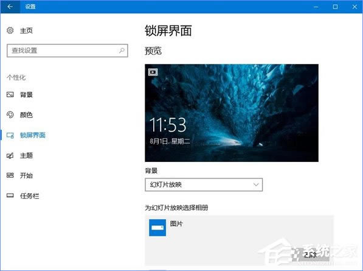
Task: Go back with the title bar arrow
Action: coord(10,7)
